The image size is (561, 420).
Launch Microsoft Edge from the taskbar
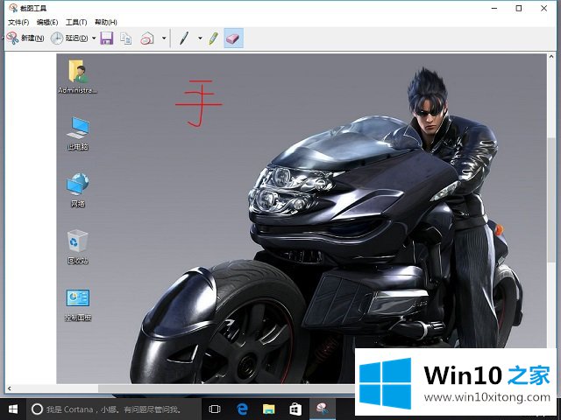pyautogui.click(x=242, y=409)
